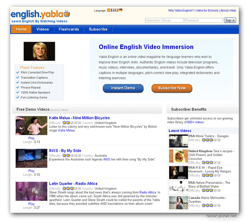Click difficulty icons under Alanis Morissette - Guardian
Viewport: 247px width, 222px height.
pos(211,205)
